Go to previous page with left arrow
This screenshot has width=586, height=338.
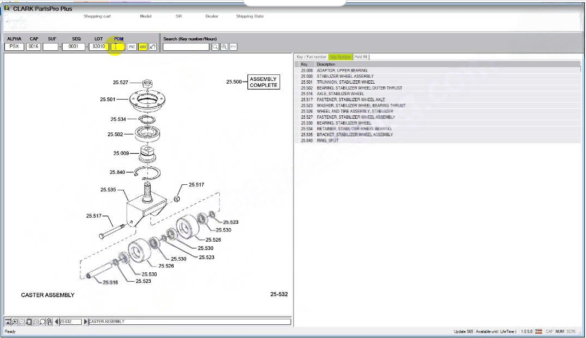(x=56, y=322)
